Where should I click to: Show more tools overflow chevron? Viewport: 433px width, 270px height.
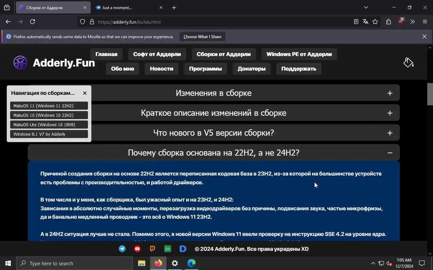click(x=412, y=22)
